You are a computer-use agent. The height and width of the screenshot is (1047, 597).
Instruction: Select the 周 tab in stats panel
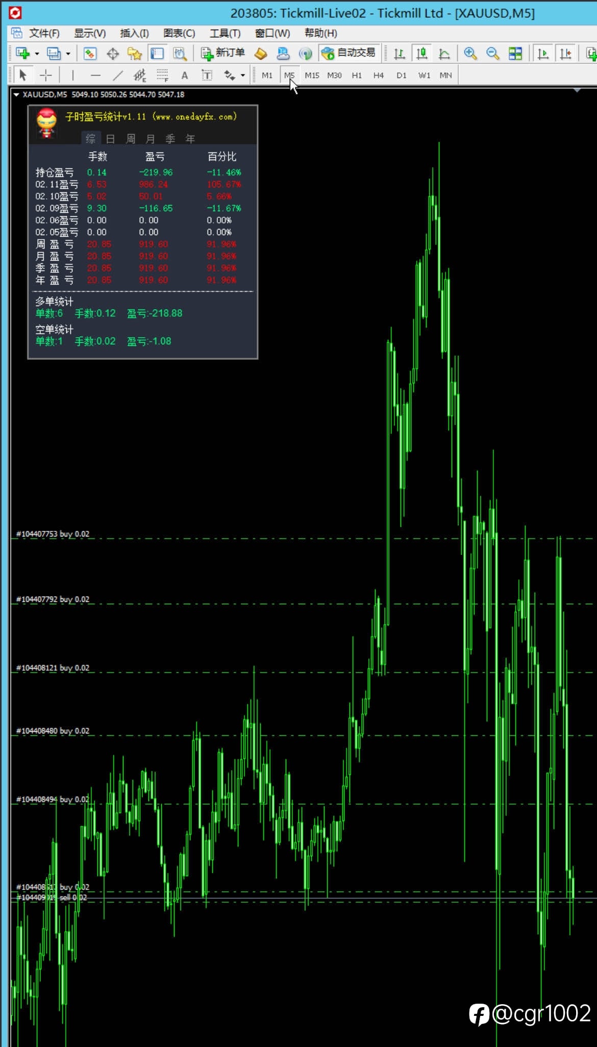click(131, 138)
